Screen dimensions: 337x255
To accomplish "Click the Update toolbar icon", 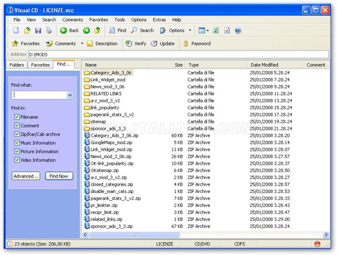I will click(x=163, y=43).
